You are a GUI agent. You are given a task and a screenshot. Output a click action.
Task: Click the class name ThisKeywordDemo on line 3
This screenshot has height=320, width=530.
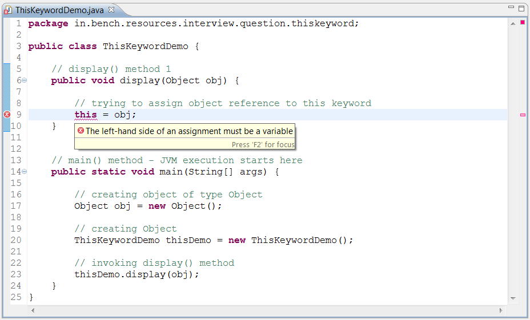coord(145,46)
